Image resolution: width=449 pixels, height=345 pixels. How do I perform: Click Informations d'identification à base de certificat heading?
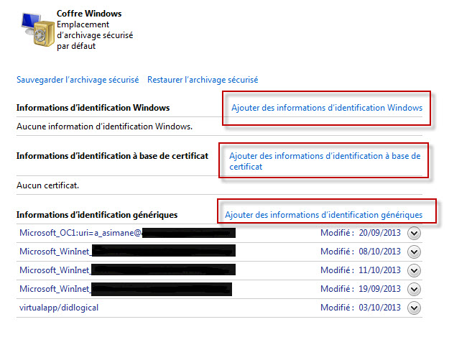(x=113, y=156)
